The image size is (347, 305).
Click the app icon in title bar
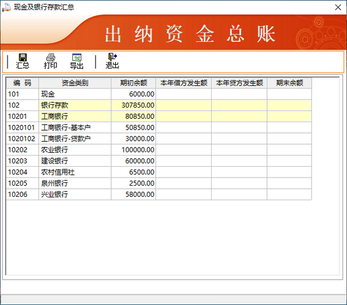tap(7, 8)
